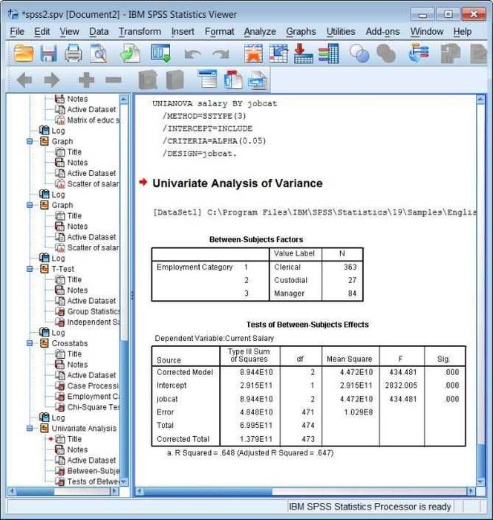Click the F value 2832.005 cell
The width and height of the screenshot is (493, 520).
(x=401, y=386)
